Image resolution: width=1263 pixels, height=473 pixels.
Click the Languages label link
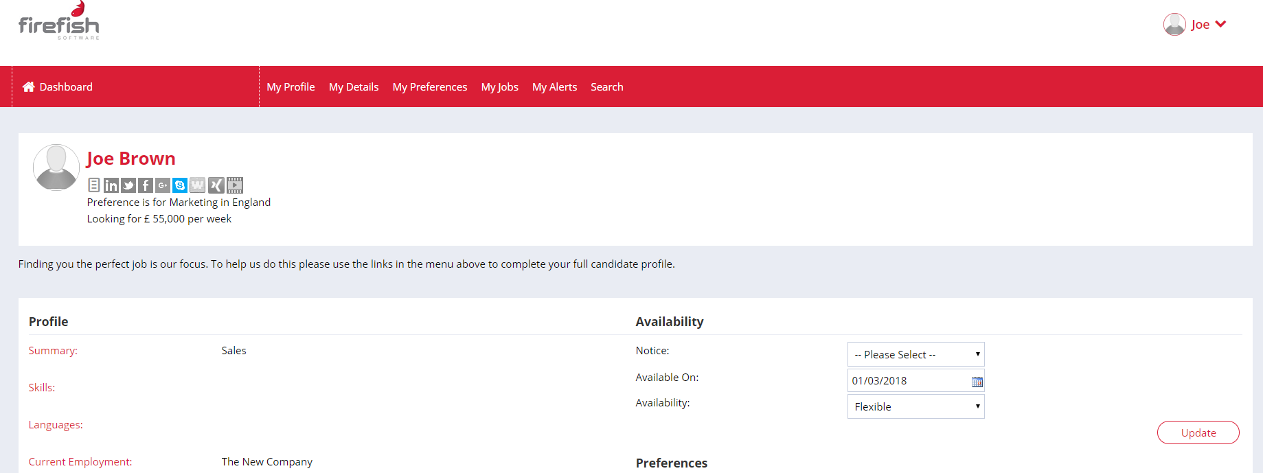click(x=56, y=425)
